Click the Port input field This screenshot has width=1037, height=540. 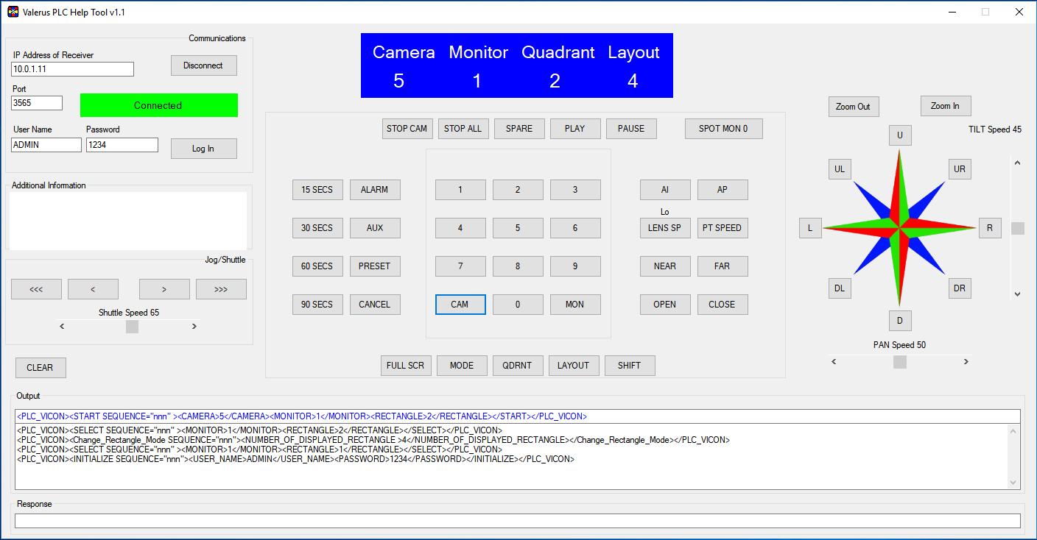click(x=37, y=103)
